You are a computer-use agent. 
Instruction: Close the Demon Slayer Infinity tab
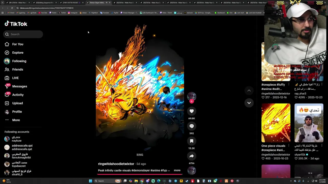[x=110, y=3]
